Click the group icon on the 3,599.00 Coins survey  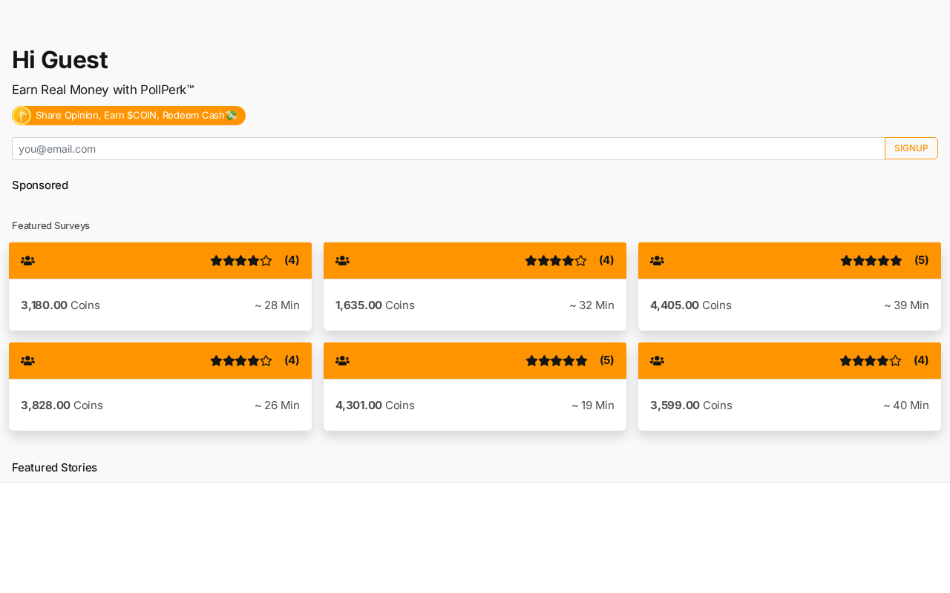click(658, 361)
